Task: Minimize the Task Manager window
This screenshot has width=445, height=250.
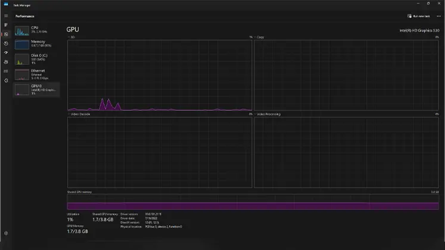Action: (x=418, y=4)
